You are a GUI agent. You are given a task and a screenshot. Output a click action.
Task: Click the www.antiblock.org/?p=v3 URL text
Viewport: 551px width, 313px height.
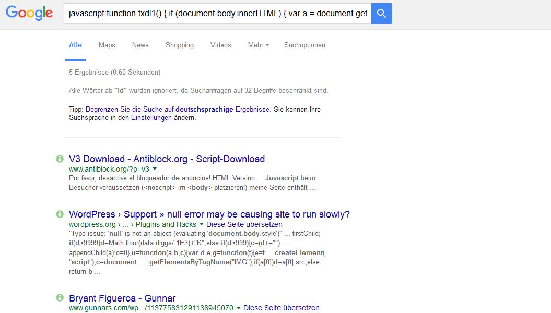[x=109, y=169]
